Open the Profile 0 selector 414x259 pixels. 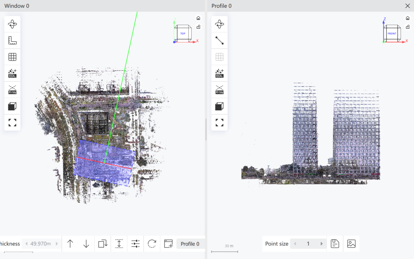(x=190, y=244)
